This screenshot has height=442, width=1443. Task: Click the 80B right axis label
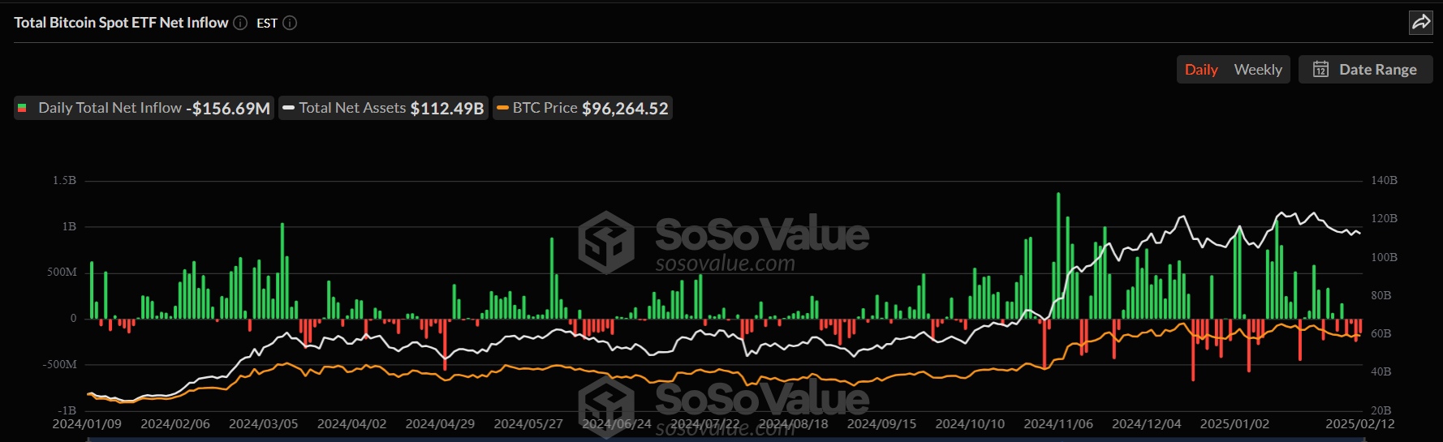[x=1381, y=295]
